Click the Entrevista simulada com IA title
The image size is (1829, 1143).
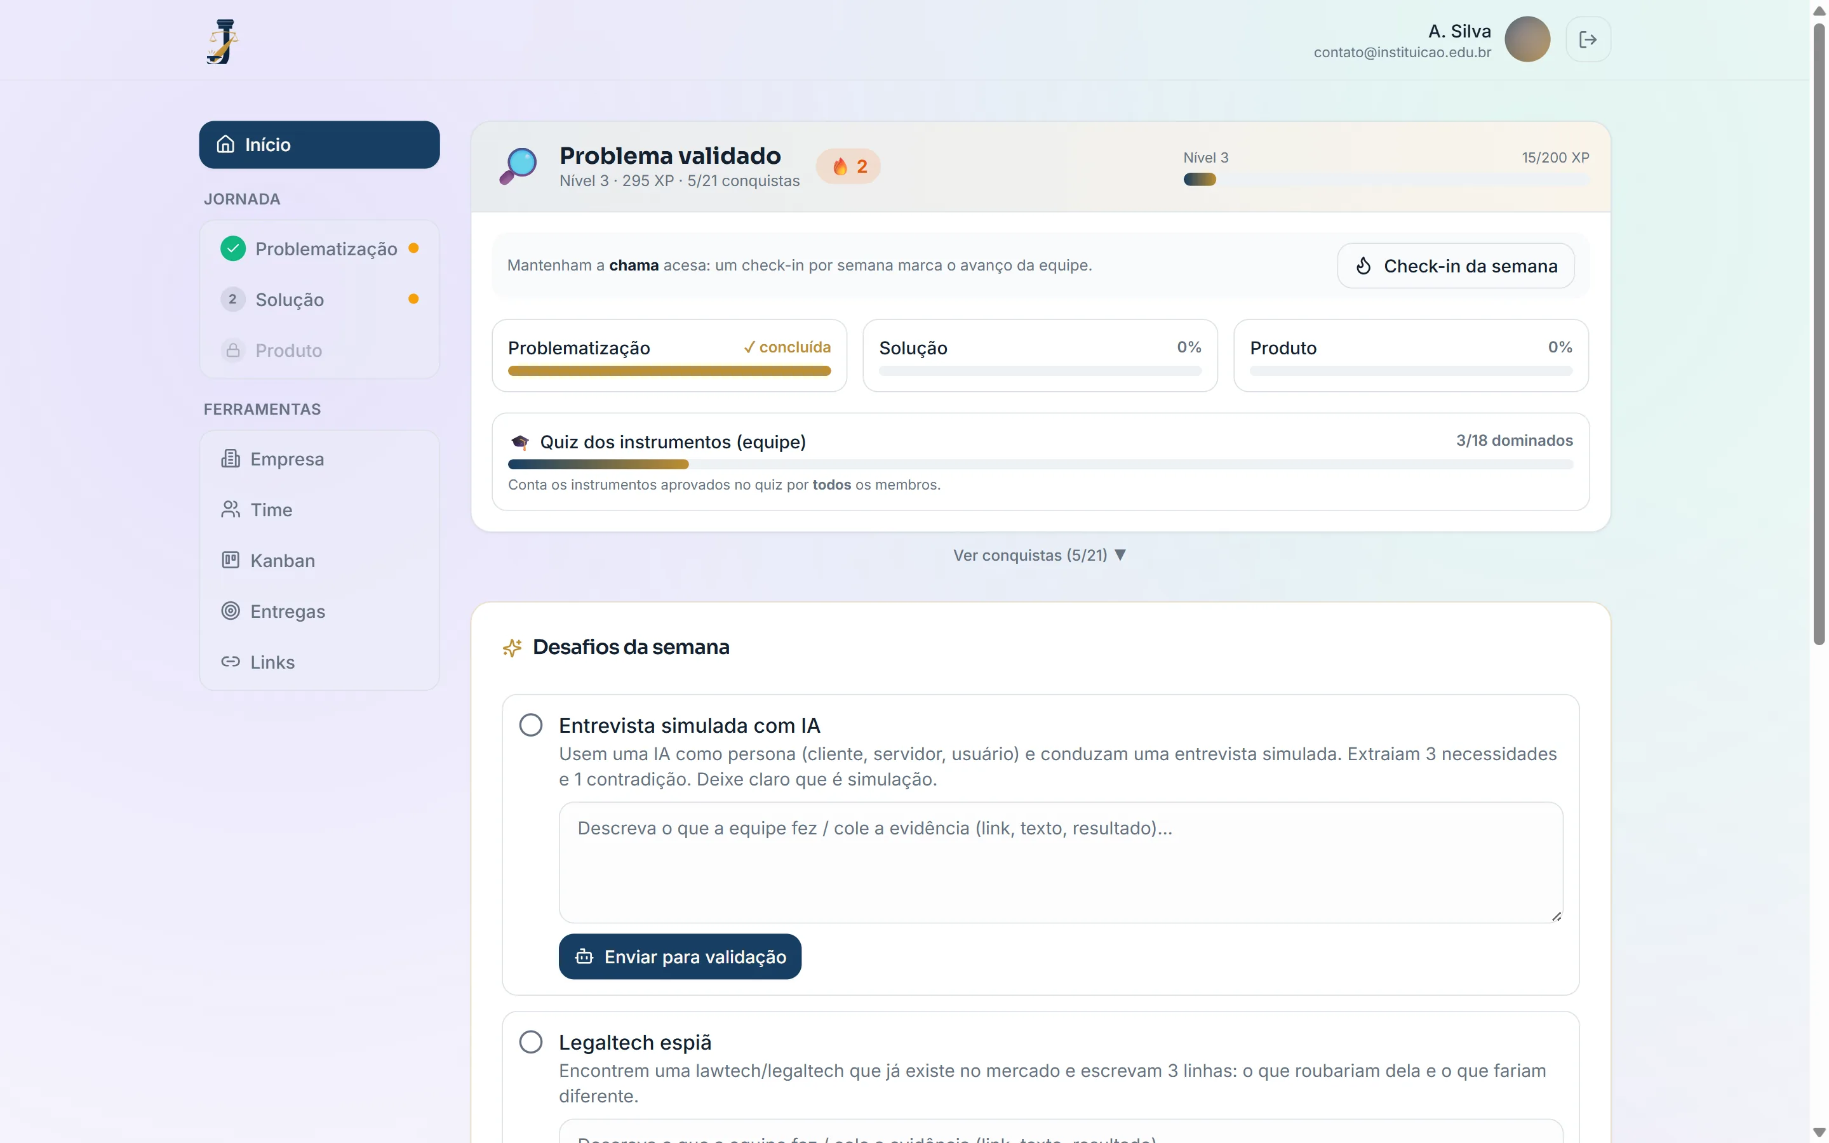tap(689, 726)
